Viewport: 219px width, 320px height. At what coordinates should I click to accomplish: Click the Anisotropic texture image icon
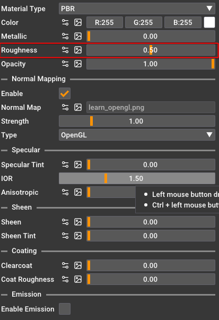point(78,192)
